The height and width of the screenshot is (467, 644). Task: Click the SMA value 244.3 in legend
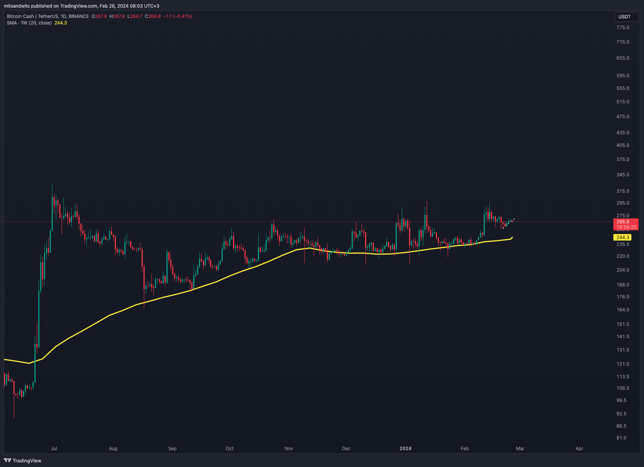pyautogui.click(x=60, y=23)
